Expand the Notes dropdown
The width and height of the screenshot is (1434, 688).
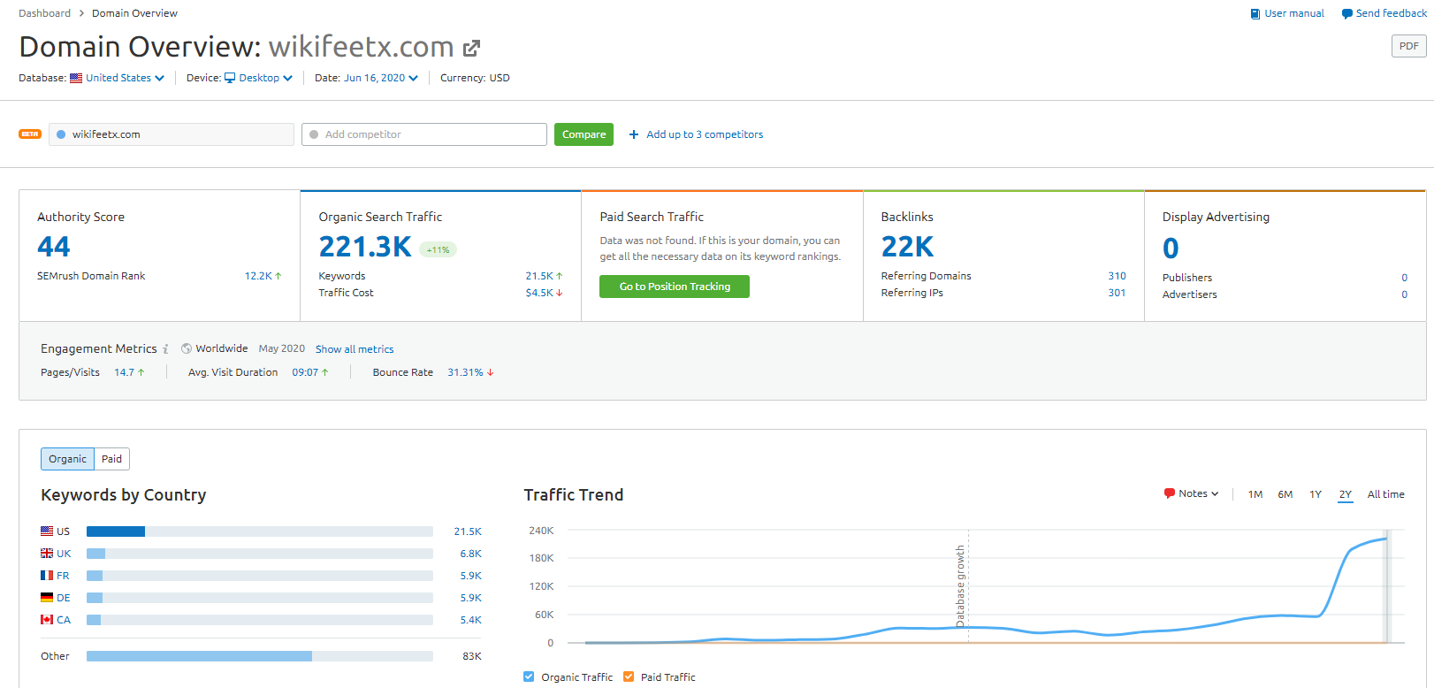[x=1198, y=493]
